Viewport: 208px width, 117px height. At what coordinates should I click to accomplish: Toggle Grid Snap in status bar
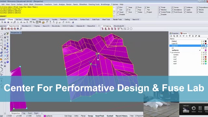(68, 116)
